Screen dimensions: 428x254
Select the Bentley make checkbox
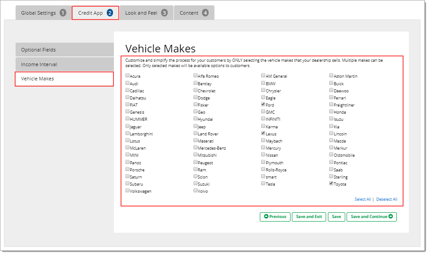[195, 83]
